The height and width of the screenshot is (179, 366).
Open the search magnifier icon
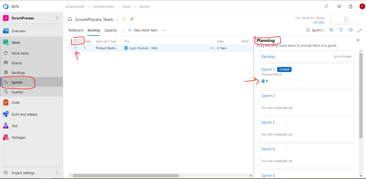326,6
